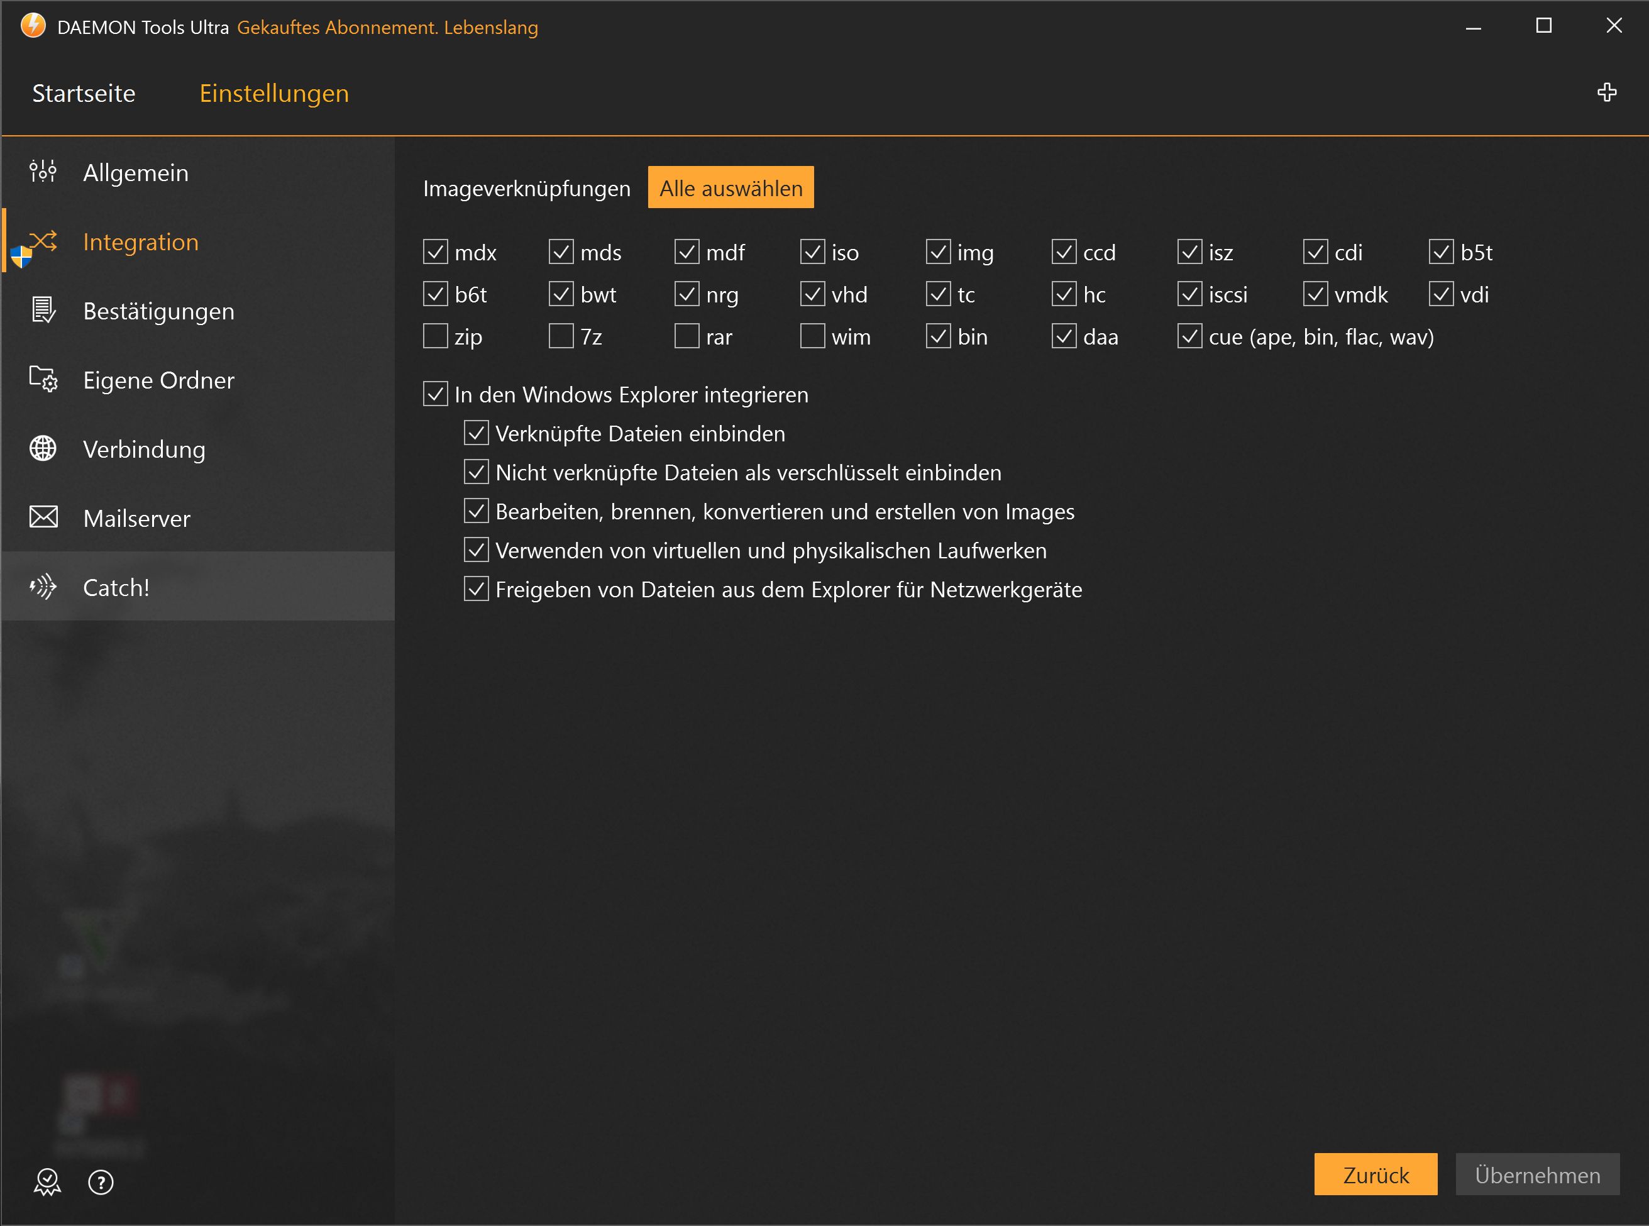1649x1226 pixels.
Task: Open the license badge icon
Action: pyautogui.click(x=48, y=1182)
